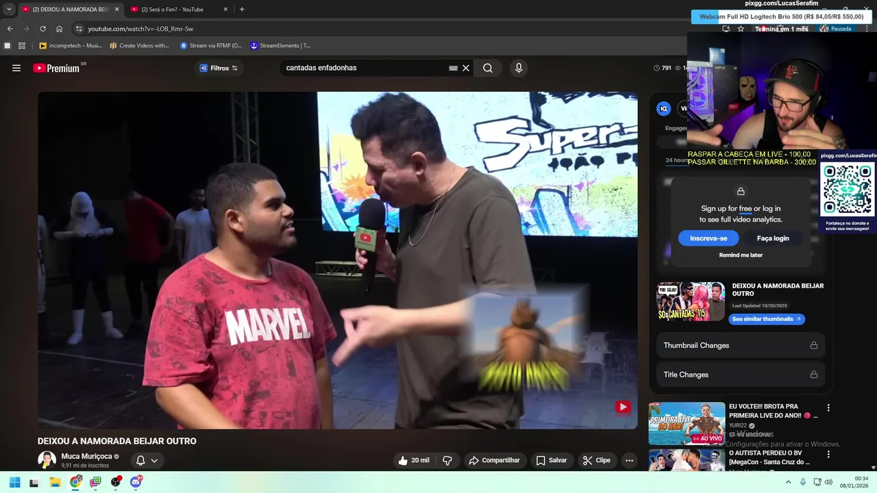Open the tab search dropdown arrow
Viewport: 877px width, 493px height.
[9, 10]
